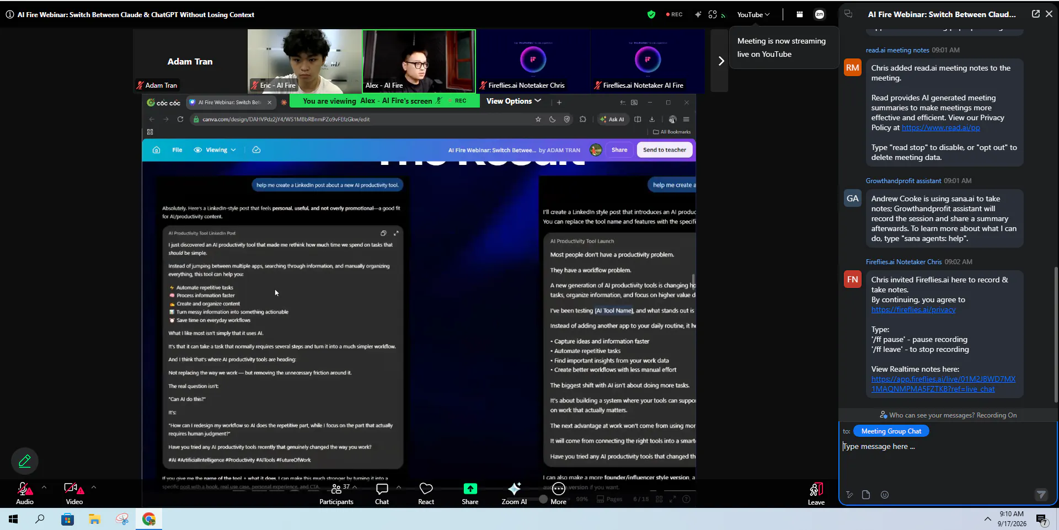Open the fireflies.ai privacy link
The height and width of the screenshot is (530, 1059).
[x=913, y=309]
